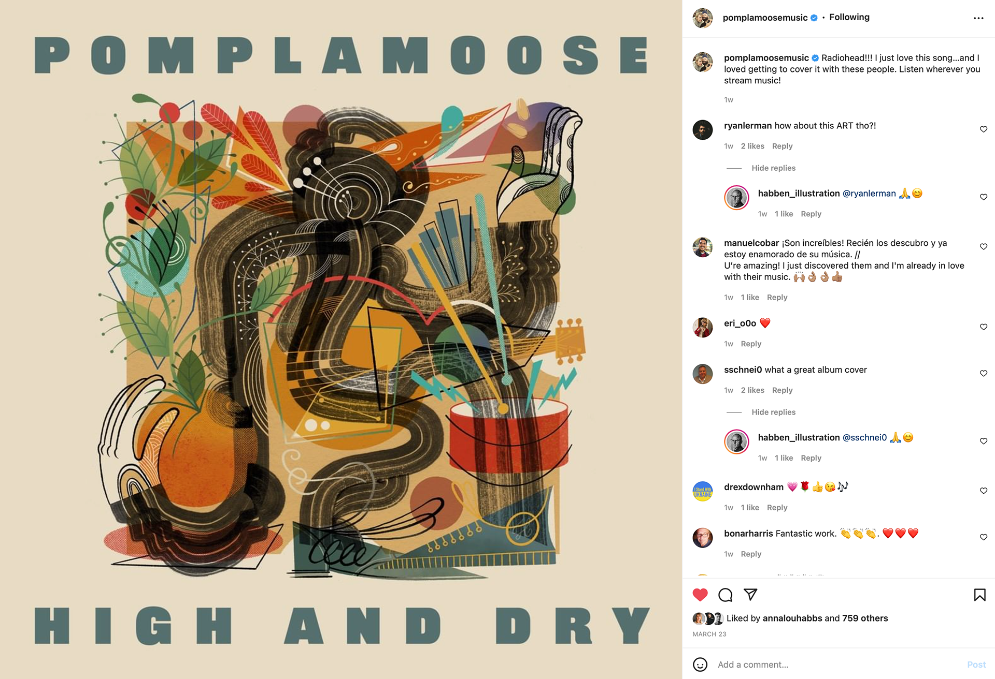View the 759 others who liked

[865, 618]
